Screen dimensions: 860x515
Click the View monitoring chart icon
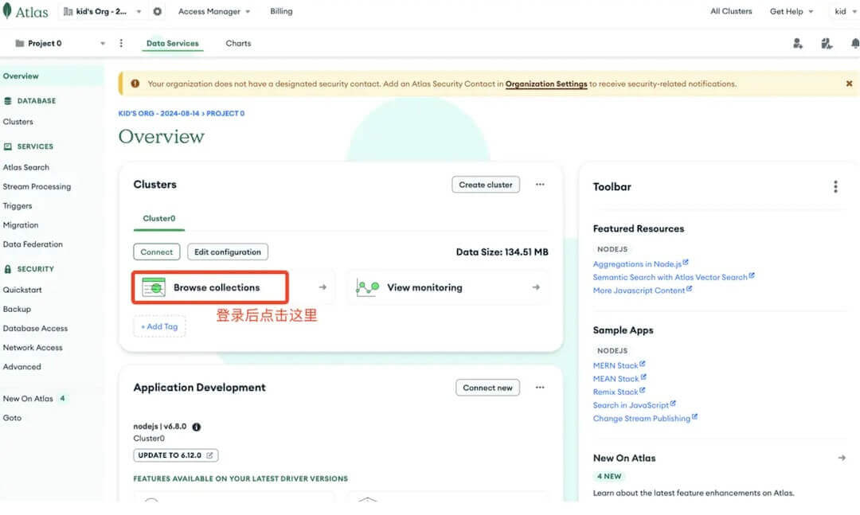[367, 287]
